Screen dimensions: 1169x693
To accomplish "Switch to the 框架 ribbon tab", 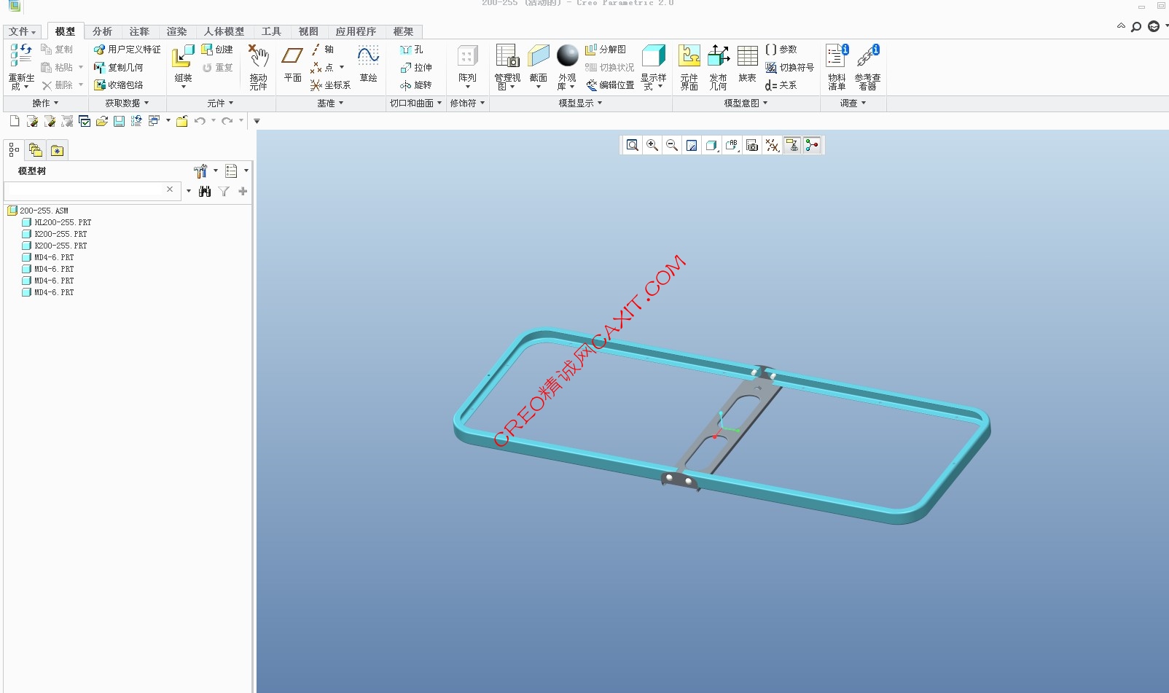I will 403,31.
